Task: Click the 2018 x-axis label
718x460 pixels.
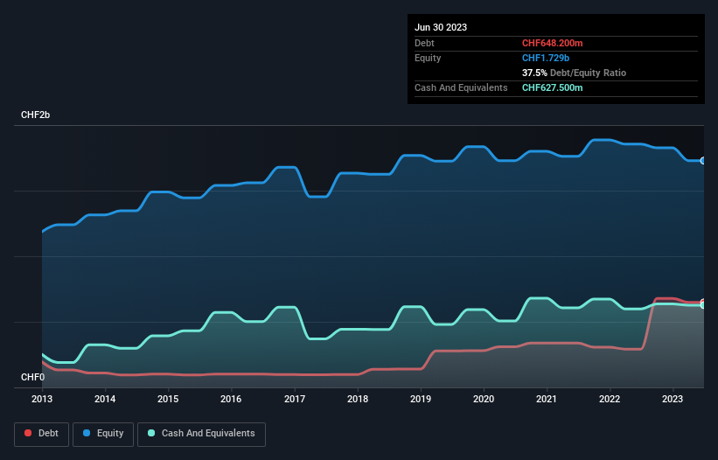Action: (x=358, y=399)
